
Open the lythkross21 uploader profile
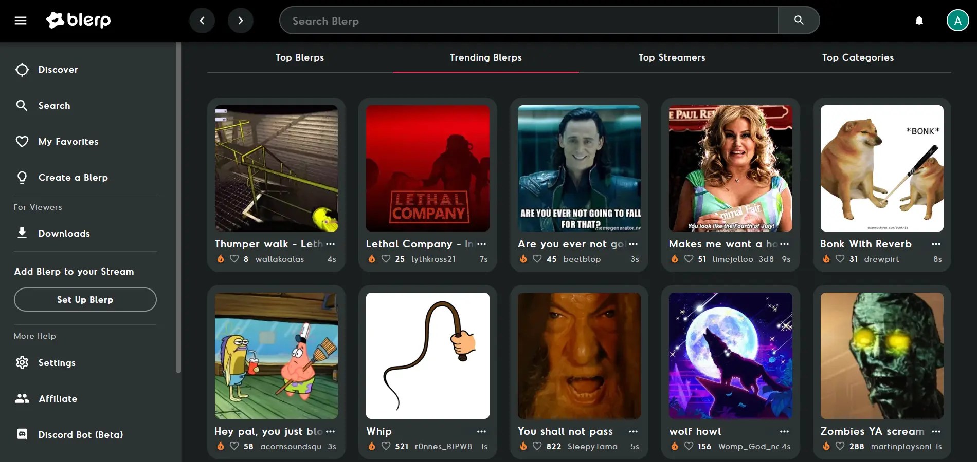pyautogui.click(x=433, y=259)
